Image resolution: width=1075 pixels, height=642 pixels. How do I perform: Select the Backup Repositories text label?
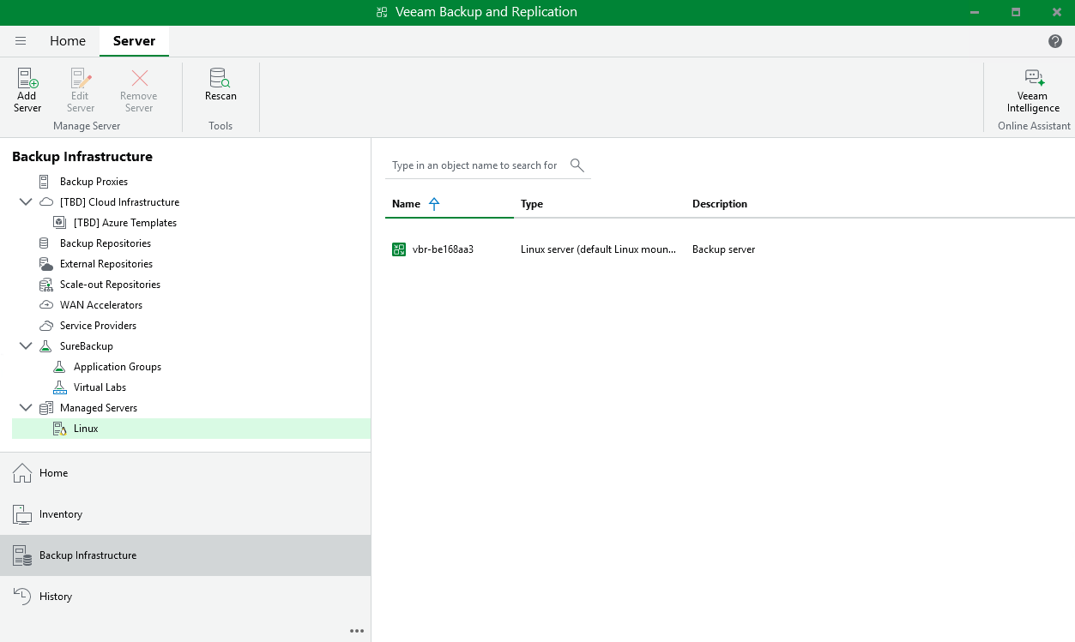click(106, 243)
